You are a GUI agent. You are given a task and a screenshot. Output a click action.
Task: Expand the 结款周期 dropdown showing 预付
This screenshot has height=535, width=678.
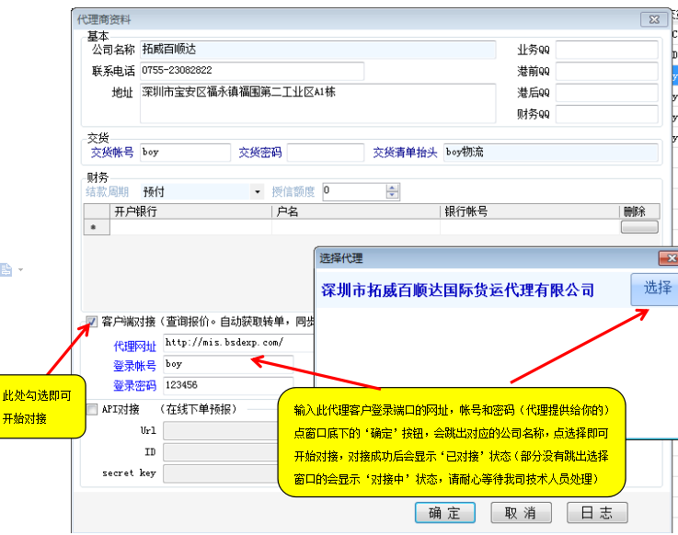coord(257,192)
